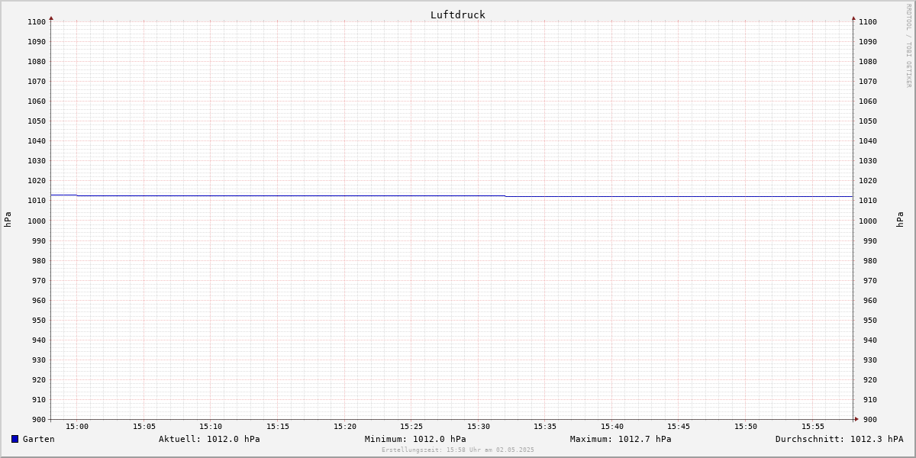Click the 15:45 time axis label
The height and width of the screenshot is (458, 916).
tap(679, 427)
